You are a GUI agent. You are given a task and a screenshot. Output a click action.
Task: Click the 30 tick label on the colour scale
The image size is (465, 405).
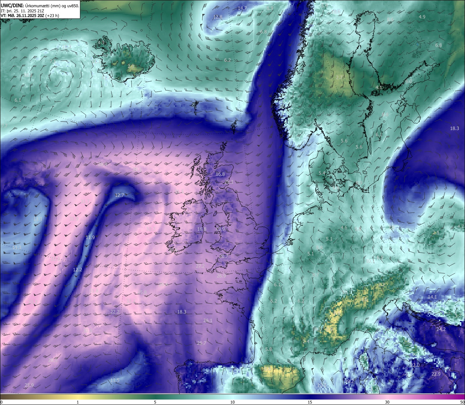click(x=387, y=402)
